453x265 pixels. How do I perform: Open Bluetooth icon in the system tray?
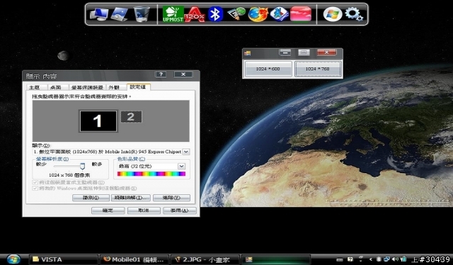(379, 259)
